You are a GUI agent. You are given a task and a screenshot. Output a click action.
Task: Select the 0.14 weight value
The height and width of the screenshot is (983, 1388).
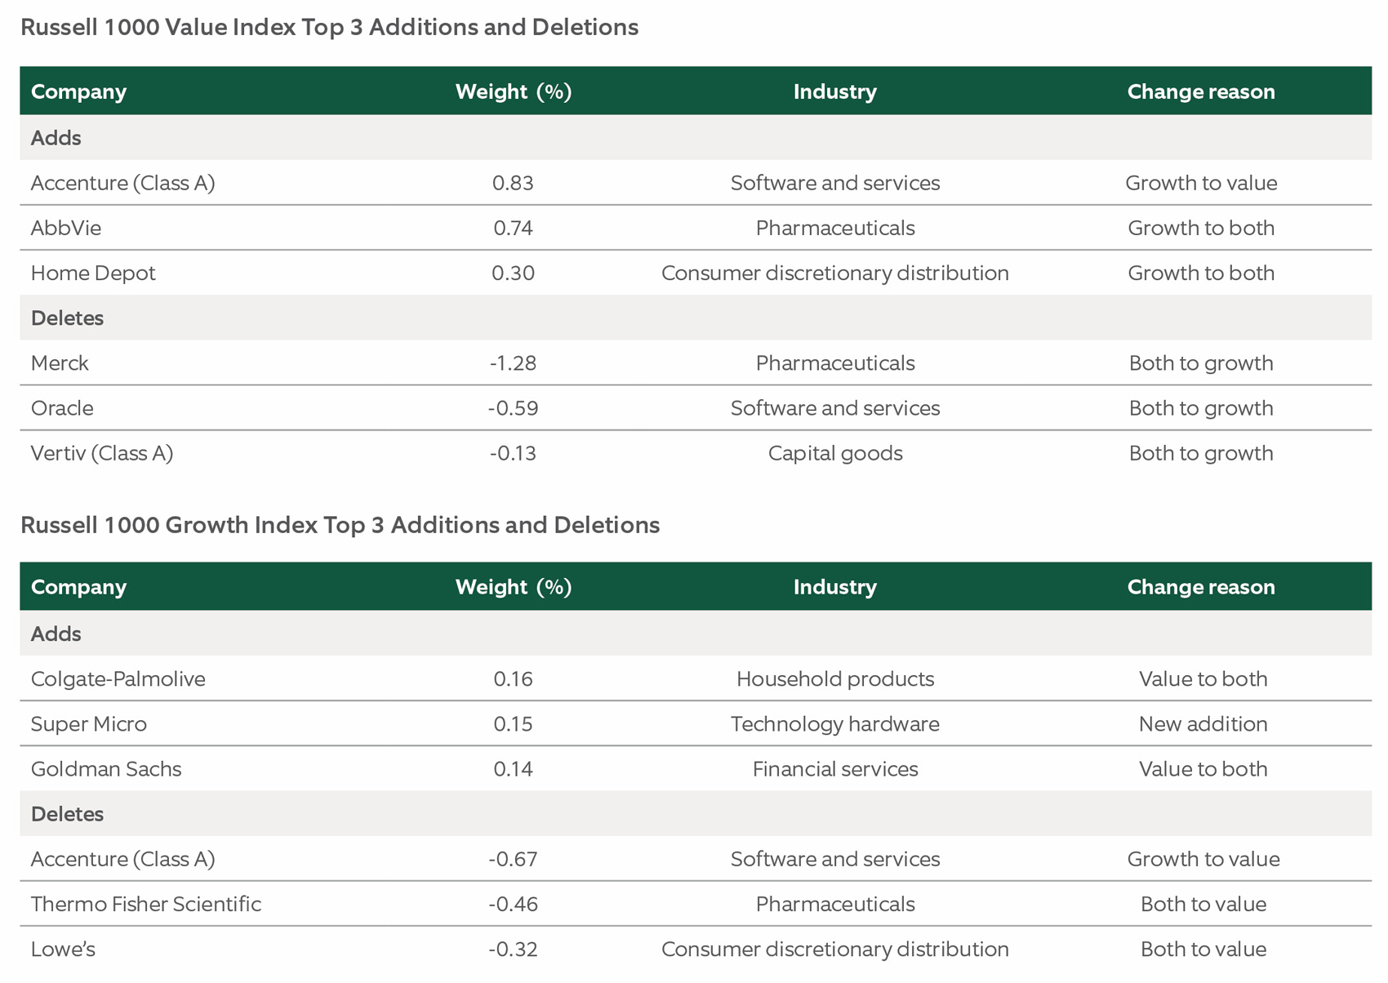514,769
